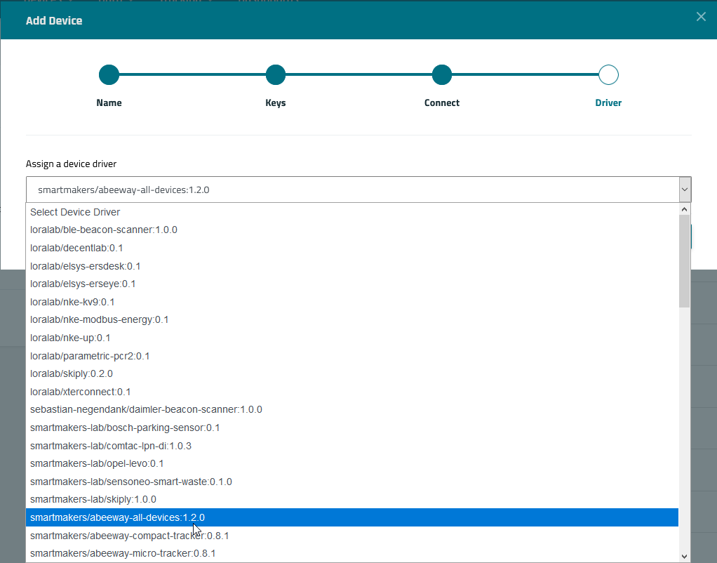The image size is (717, 563).
Task: Select loralab/skiply:0.2.0 driver
Action: click(x=72, y=373)
